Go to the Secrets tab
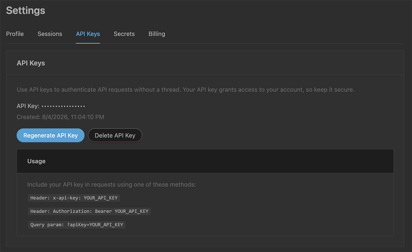The height and width of the screenshot is (252, 412). tap(124, 34)
